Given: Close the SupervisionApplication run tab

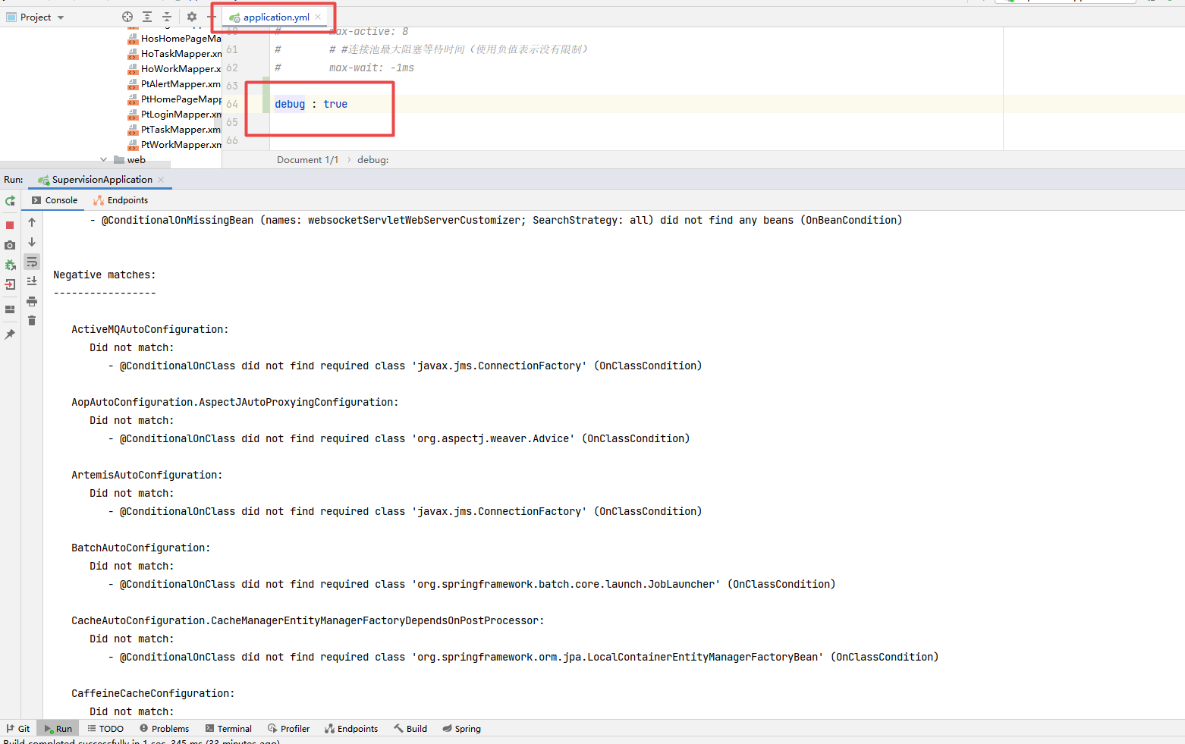Looking at the screenshot, I should coord(161,180).
